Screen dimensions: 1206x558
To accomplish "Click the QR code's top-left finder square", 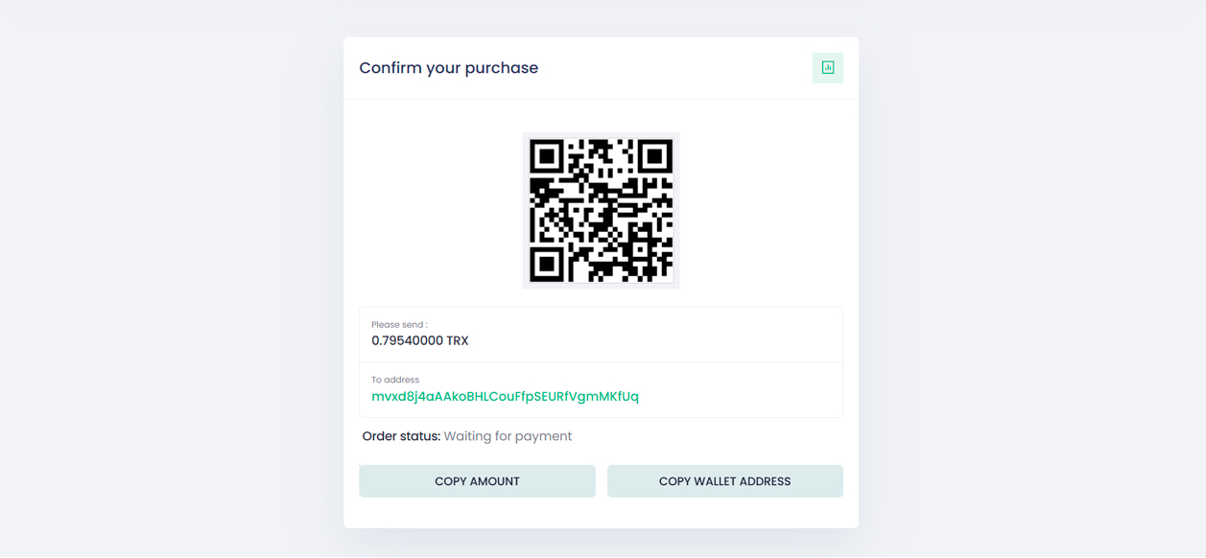I will click(x=547, y=156).
